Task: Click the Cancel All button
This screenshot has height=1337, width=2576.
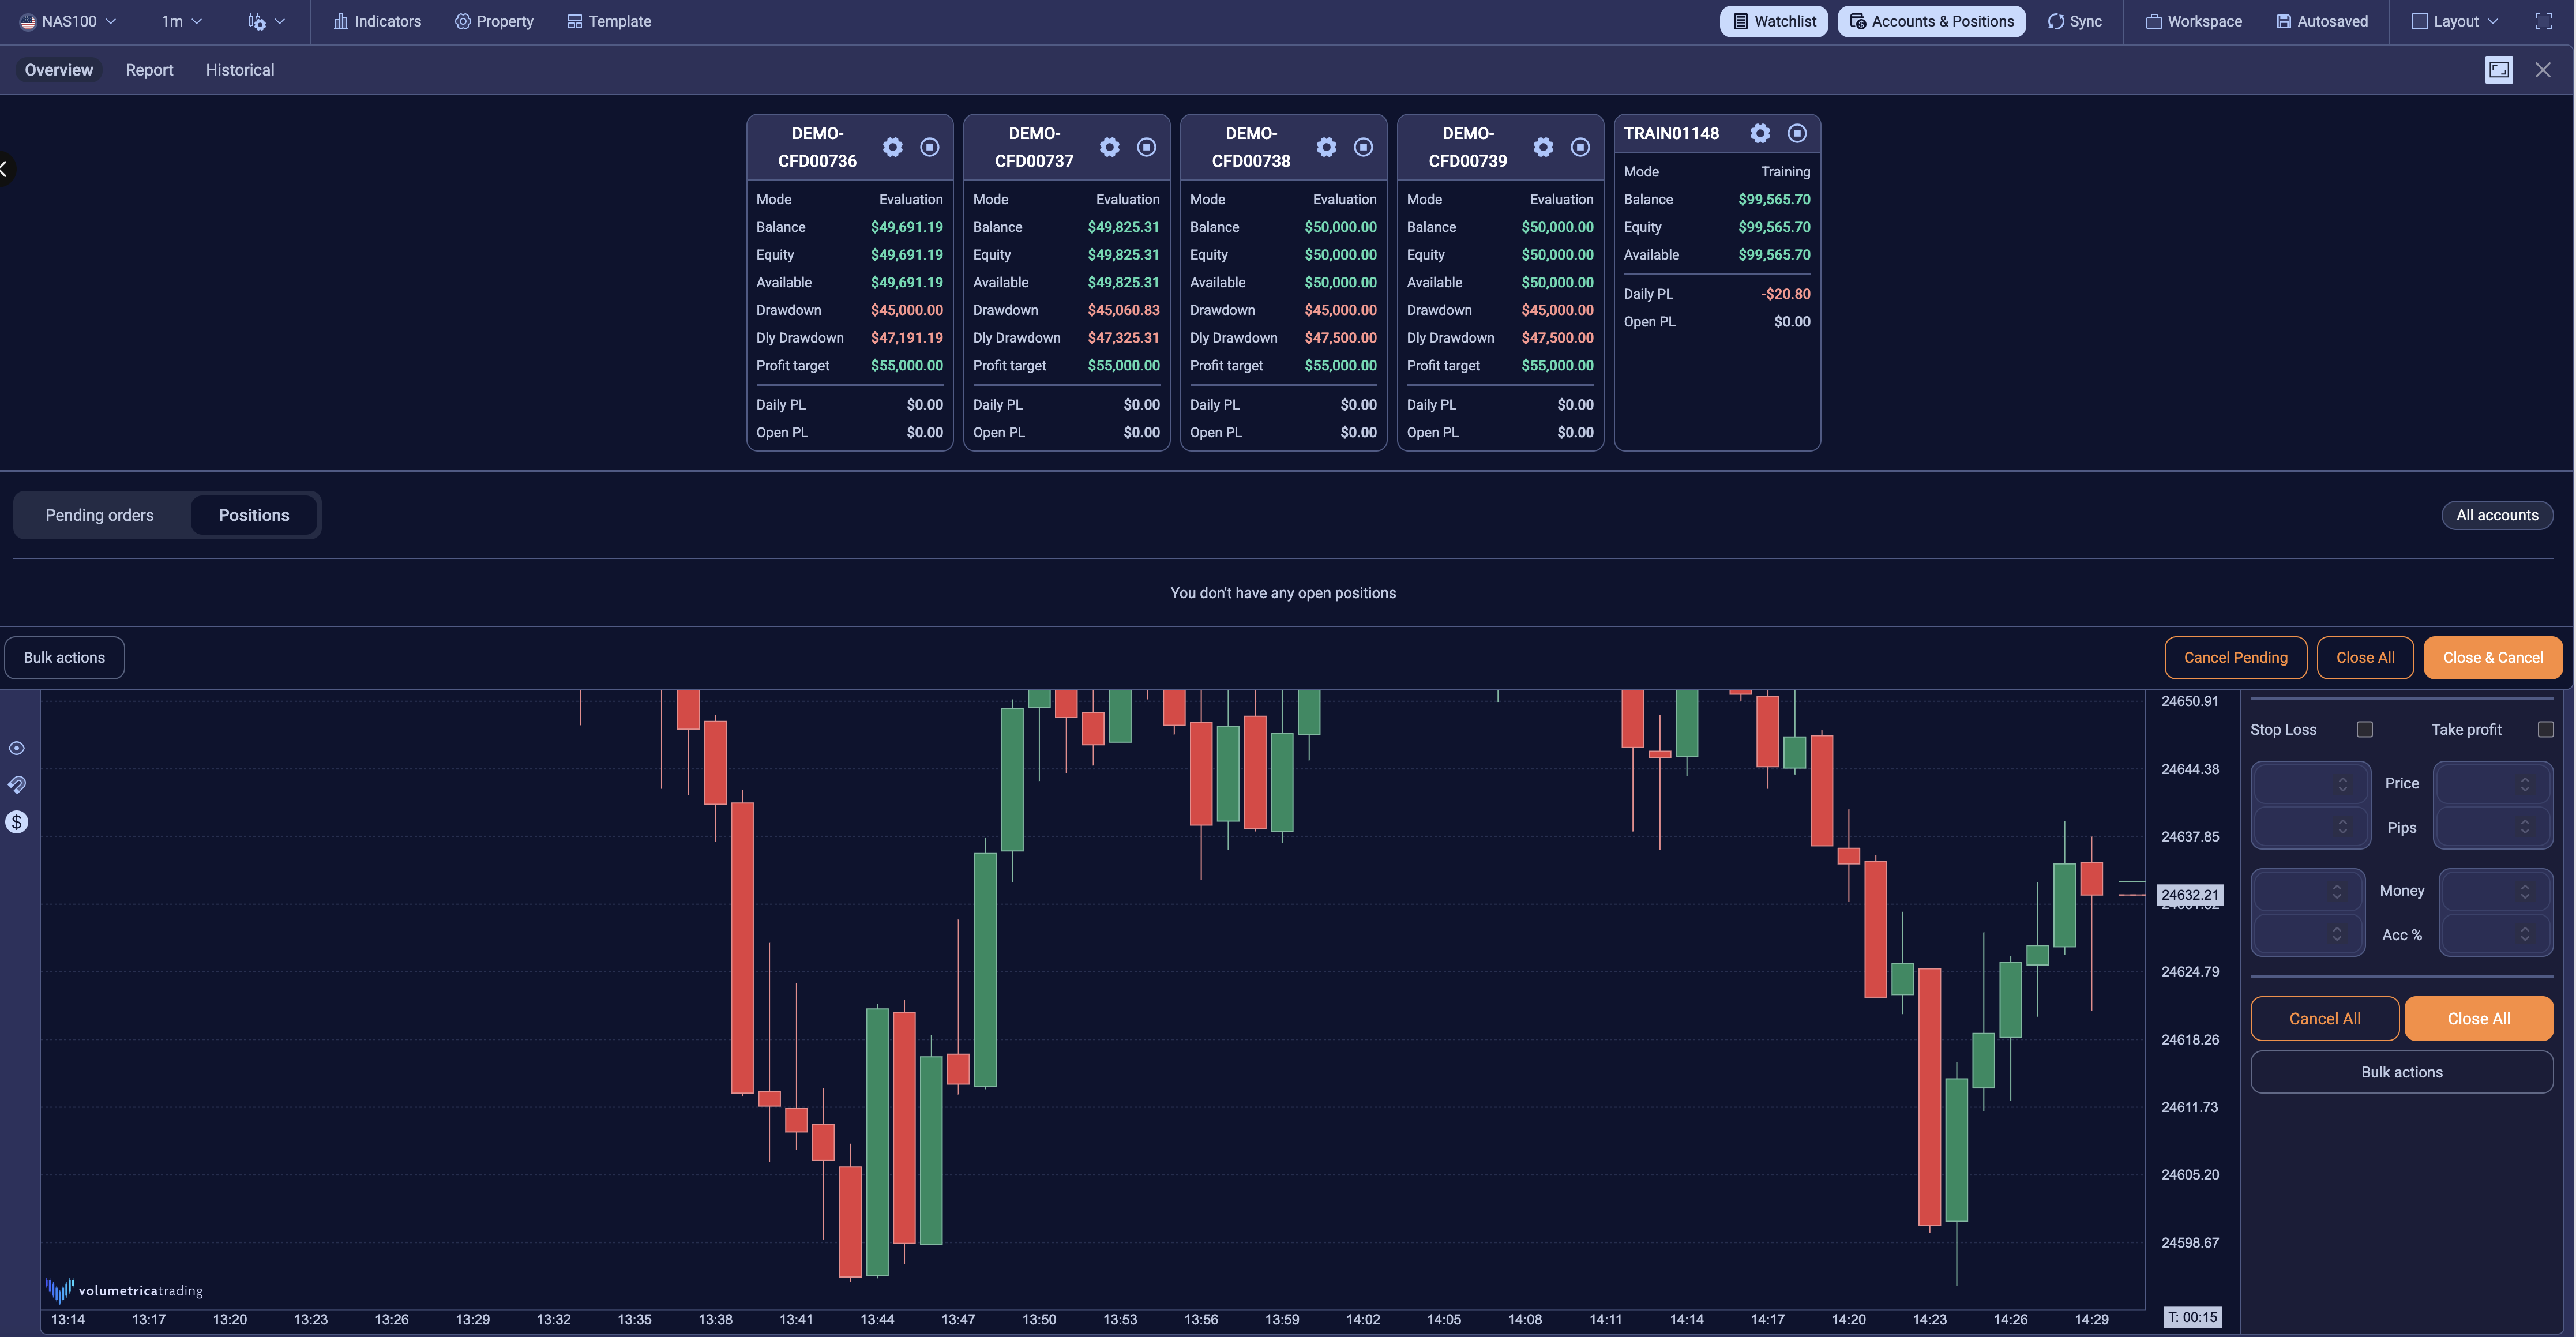Action: [2324, 1018]
